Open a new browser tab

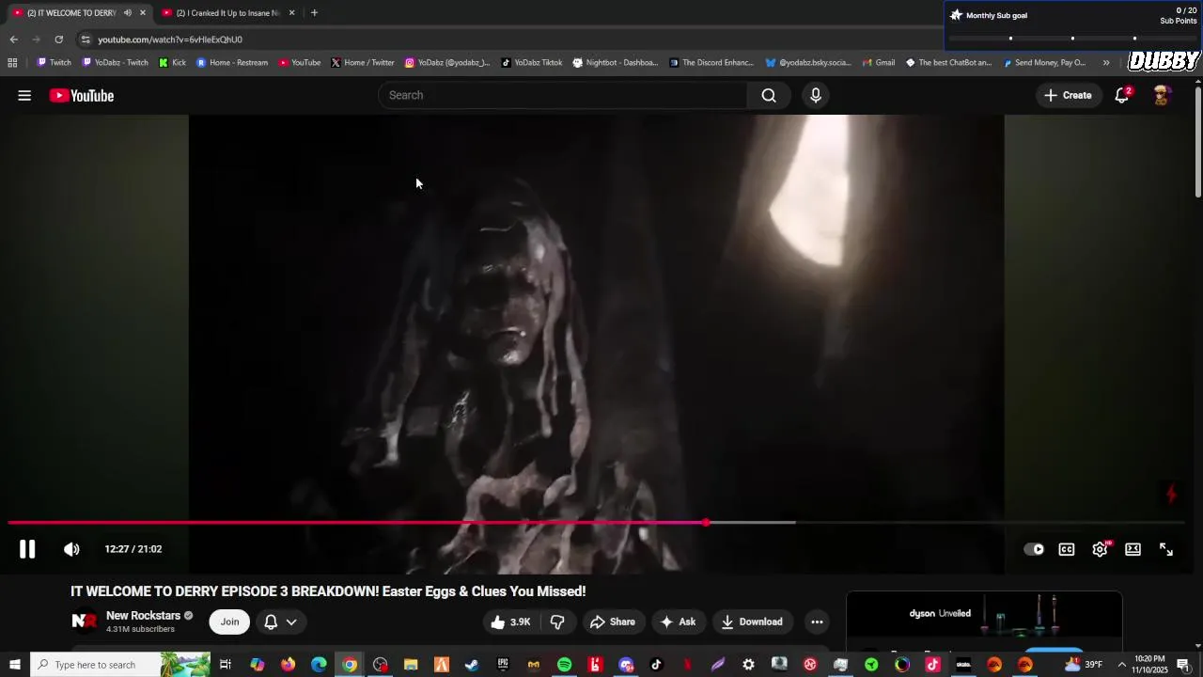tap(314, 13)
